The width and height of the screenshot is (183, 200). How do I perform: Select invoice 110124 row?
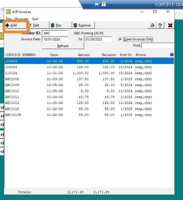[89, 73]
